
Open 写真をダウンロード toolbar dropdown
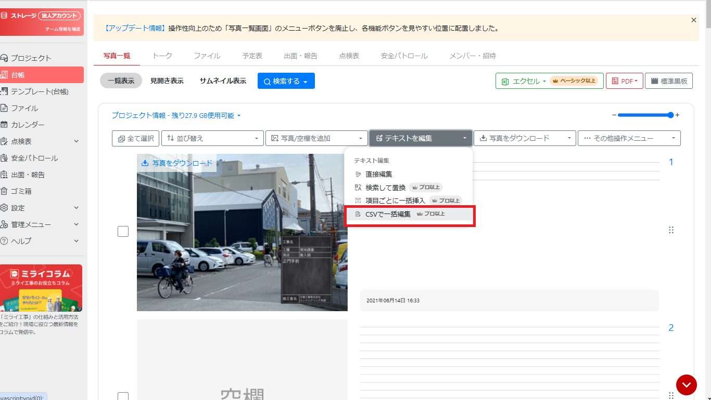coord(525,138)
